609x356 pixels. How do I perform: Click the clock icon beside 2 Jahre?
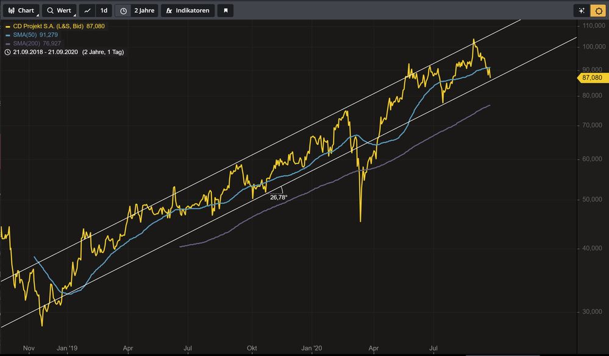(123, 10)
